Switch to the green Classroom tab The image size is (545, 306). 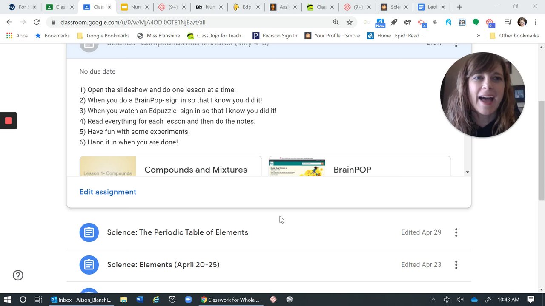(x=60, y=7)
